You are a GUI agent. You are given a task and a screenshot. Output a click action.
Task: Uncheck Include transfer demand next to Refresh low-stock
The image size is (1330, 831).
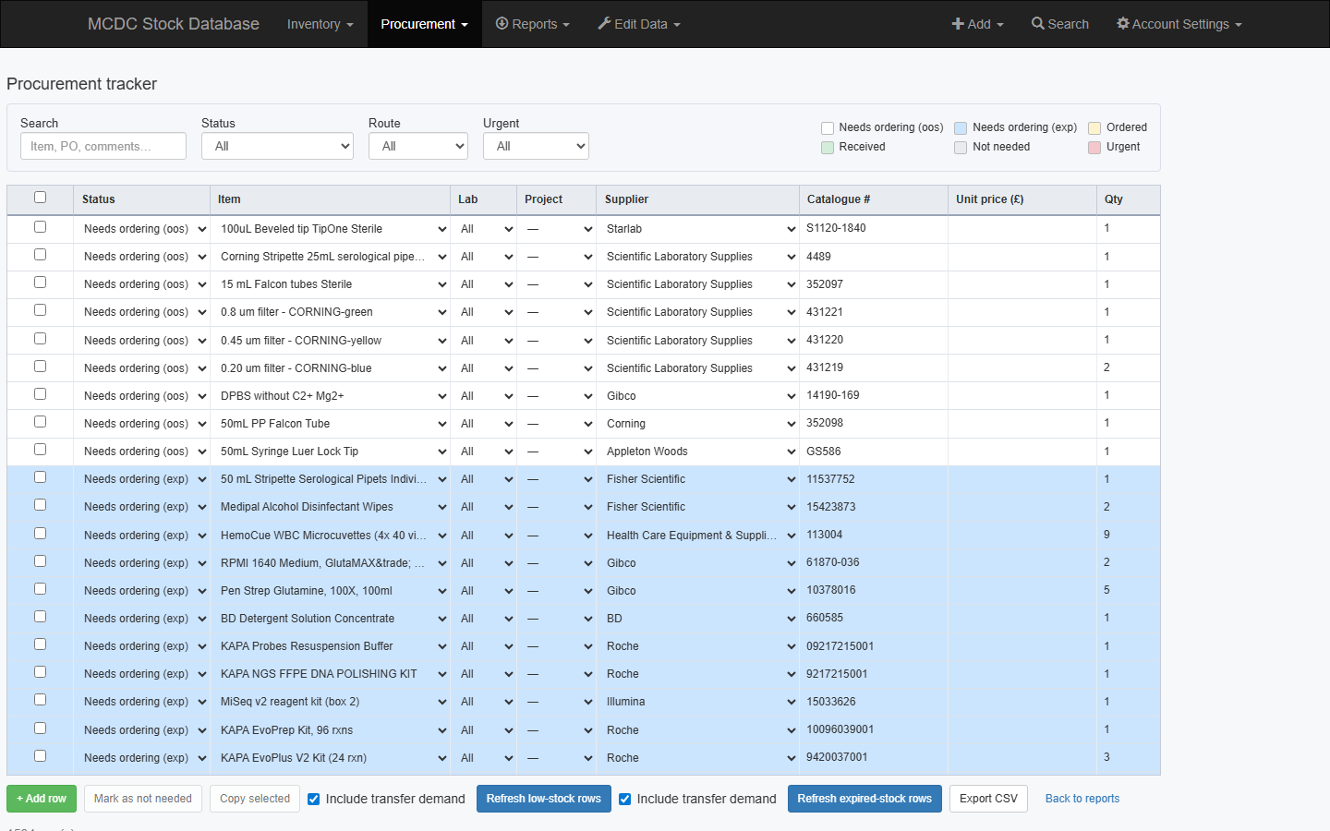[x=314, y=799]
